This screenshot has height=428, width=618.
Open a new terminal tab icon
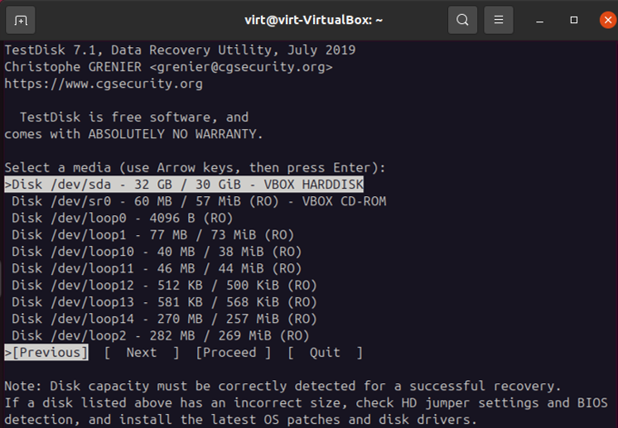coord(21,20)
